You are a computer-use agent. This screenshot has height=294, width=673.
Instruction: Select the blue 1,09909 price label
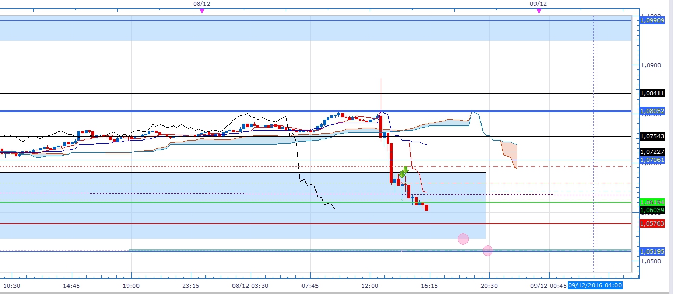tap(652, 20)
